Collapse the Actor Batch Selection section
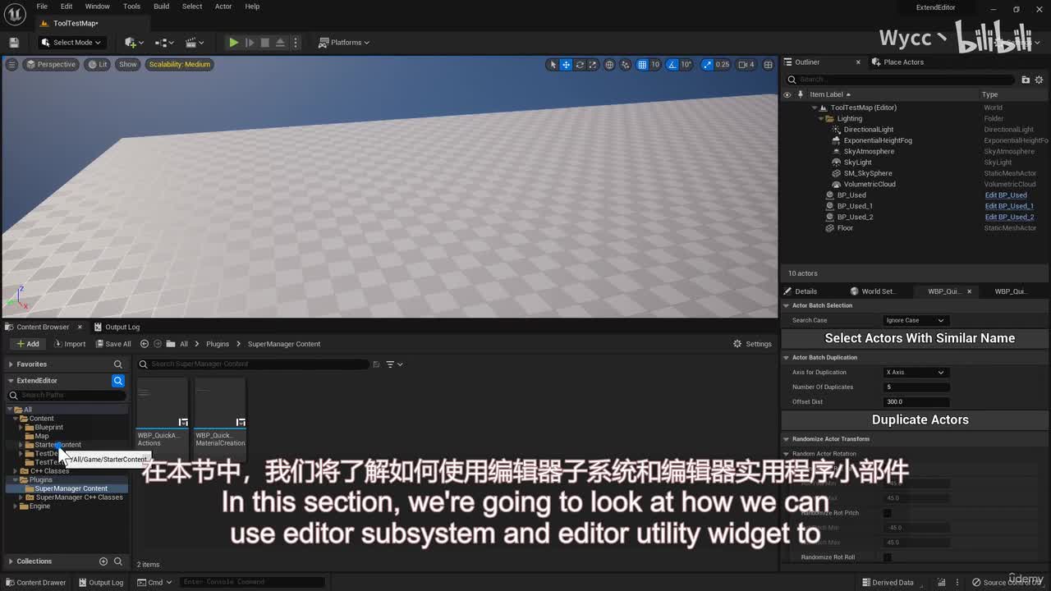This screenshot has width=1051, height=591. click(x=787, y=305)
